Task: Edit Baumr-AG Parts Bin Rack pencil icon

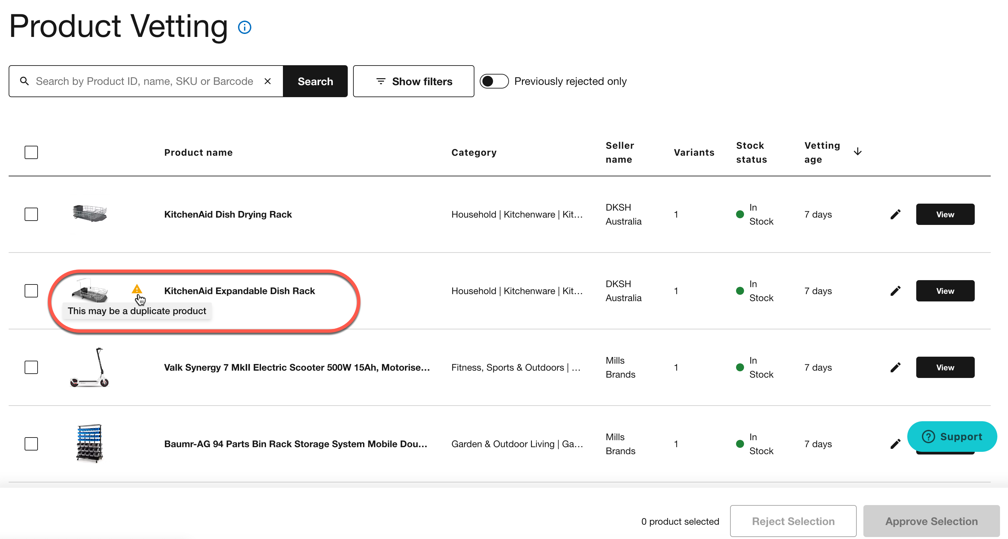Action: click(x=895, y=444)
